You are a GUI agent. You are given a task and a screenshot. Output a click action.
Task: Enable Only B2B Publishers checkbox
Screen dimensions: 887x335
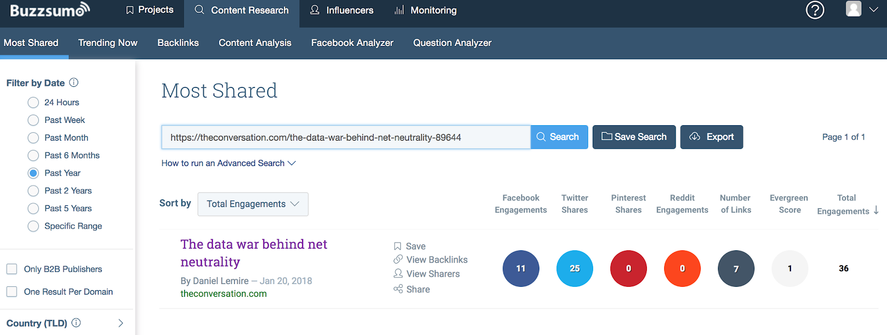click(x=12, y=269)
